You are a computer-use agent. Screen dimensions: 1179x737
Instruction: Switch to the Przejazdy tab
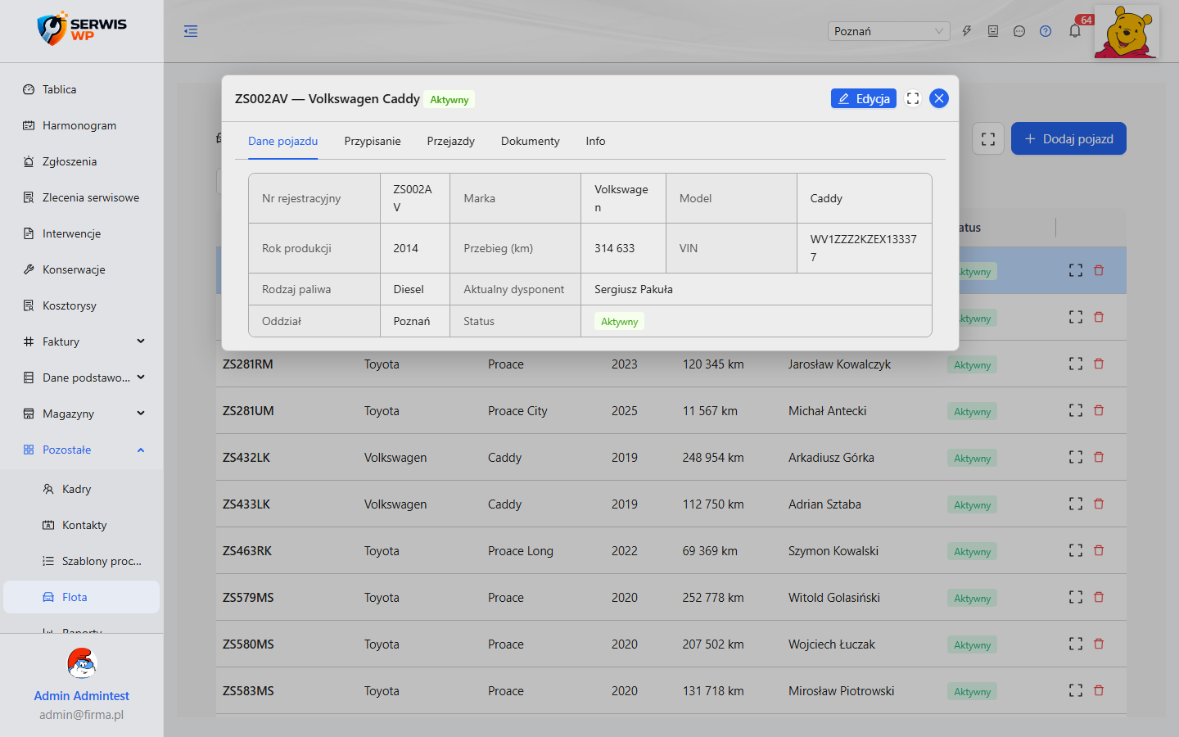pyautogui.click(x=451, y=141)
